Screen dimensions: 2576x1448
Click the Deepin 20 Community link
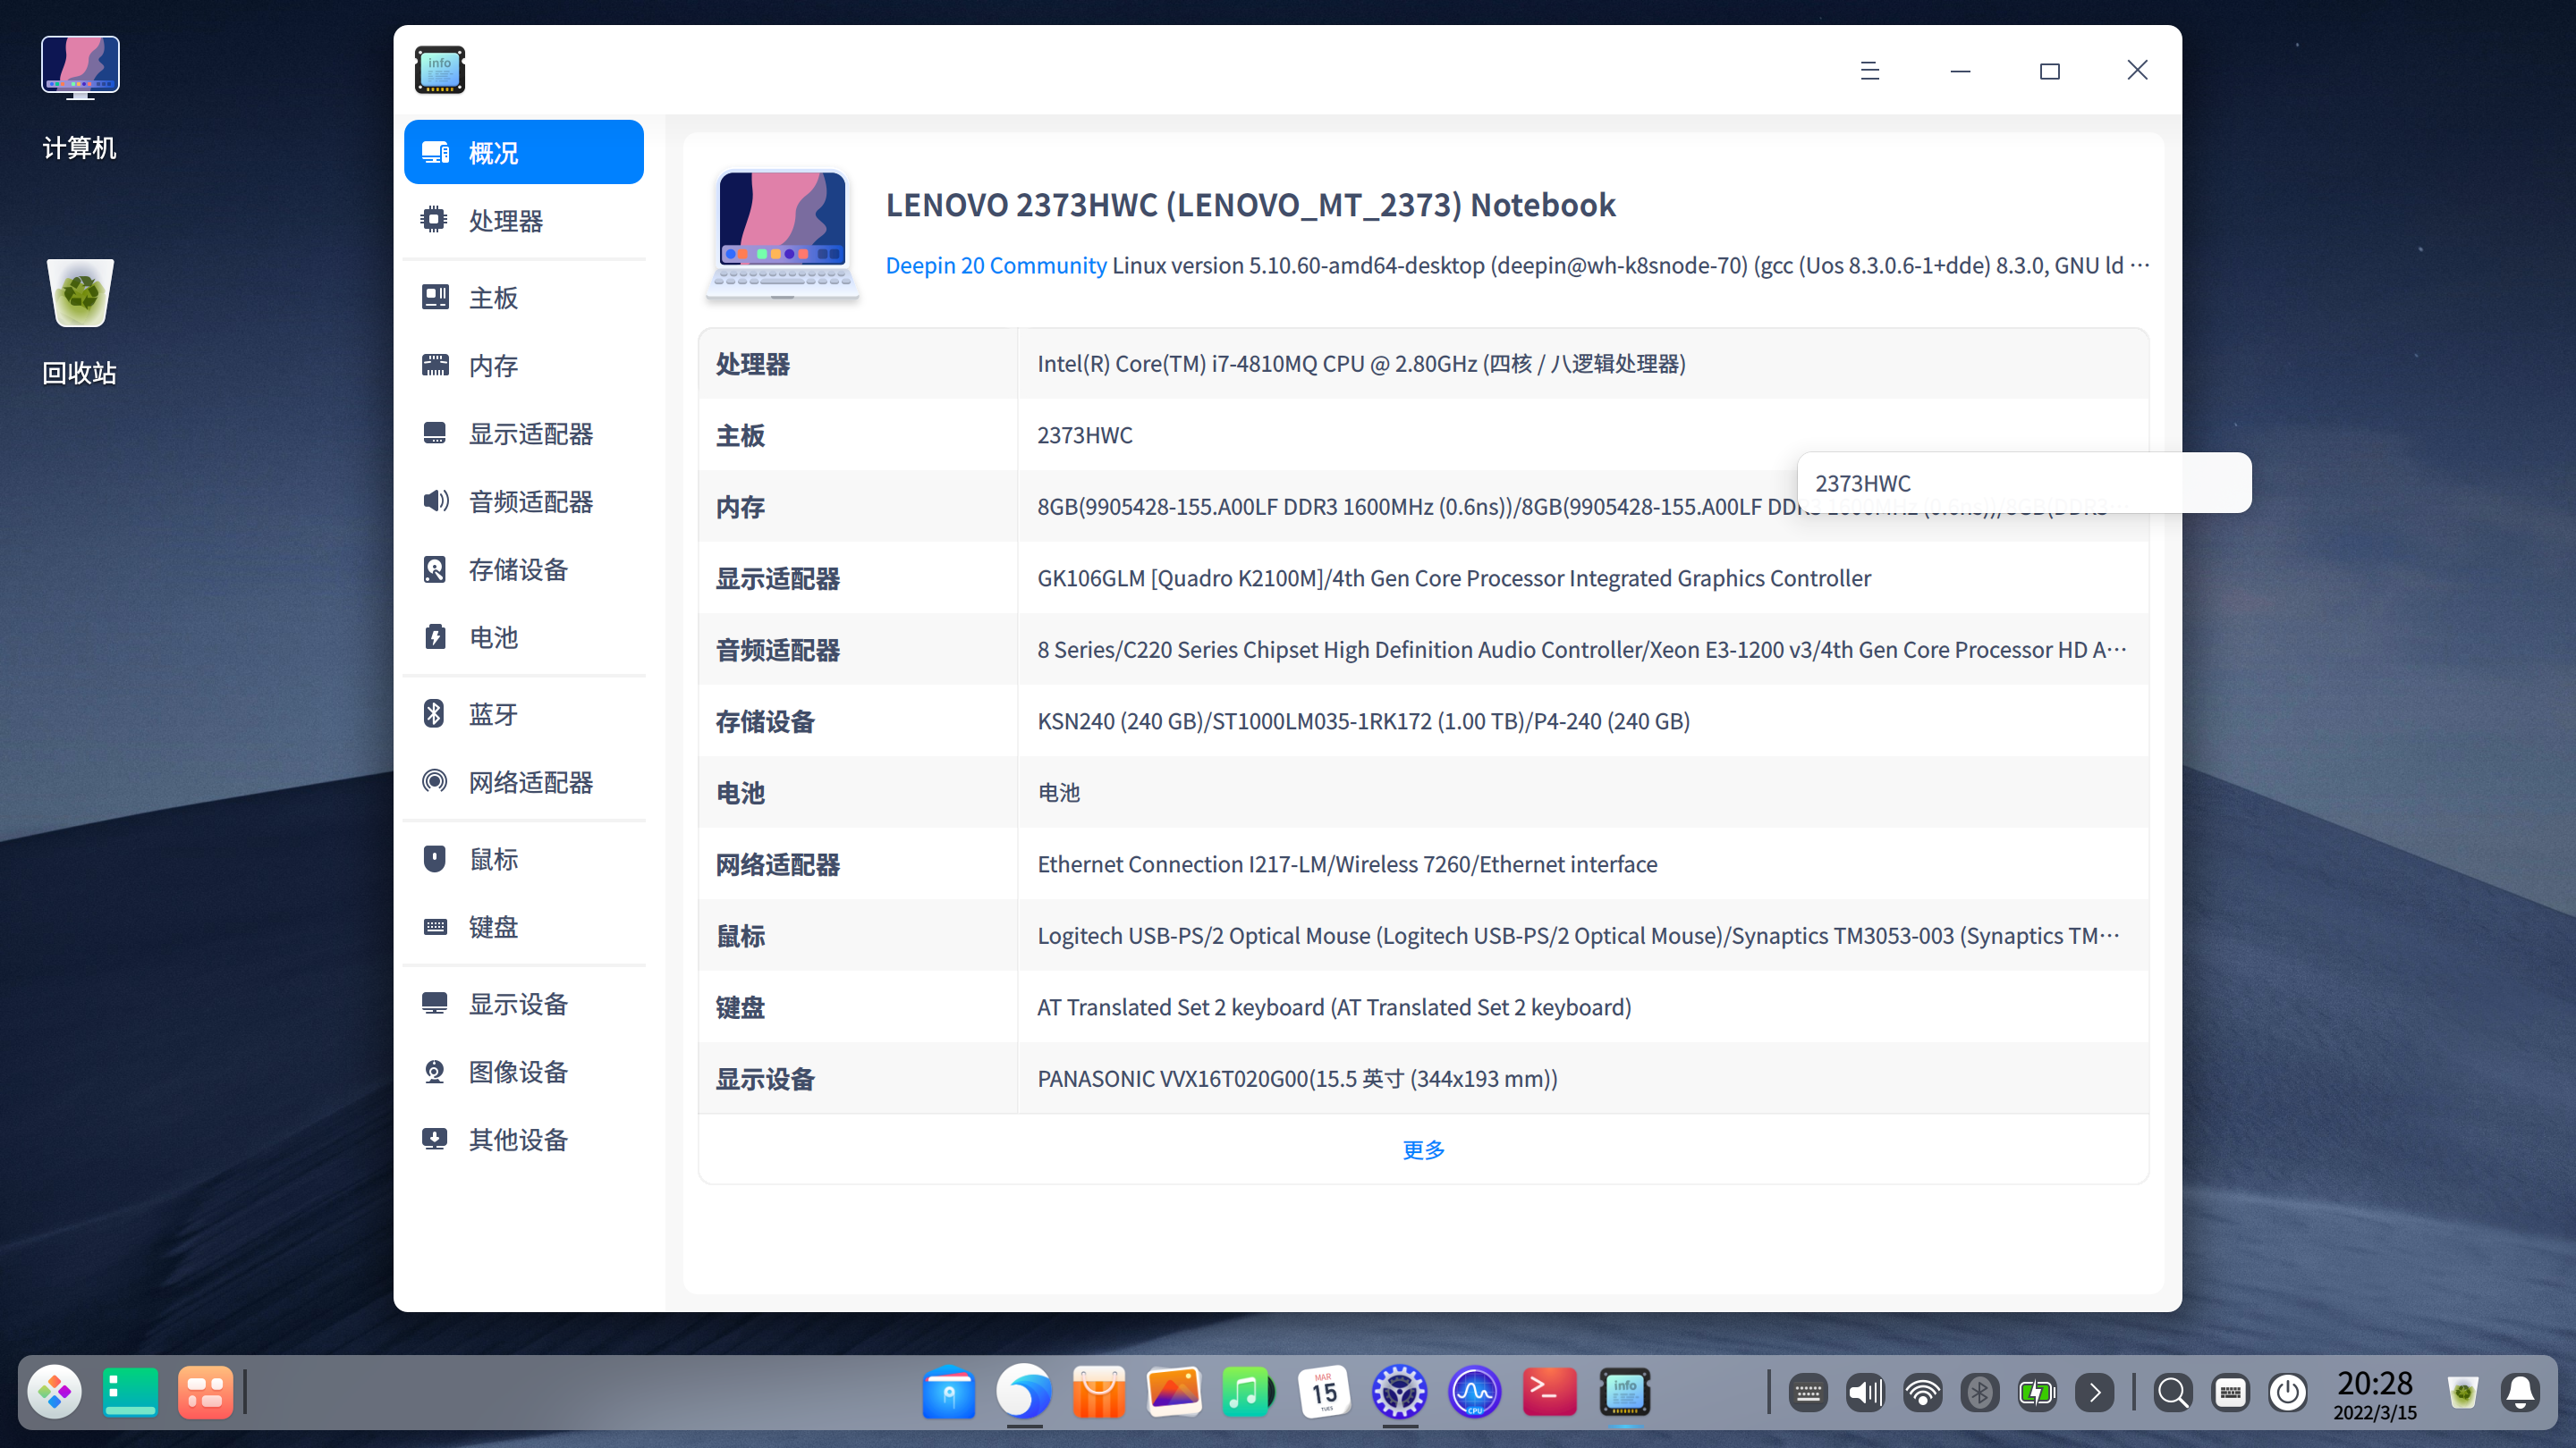point(995,265)
